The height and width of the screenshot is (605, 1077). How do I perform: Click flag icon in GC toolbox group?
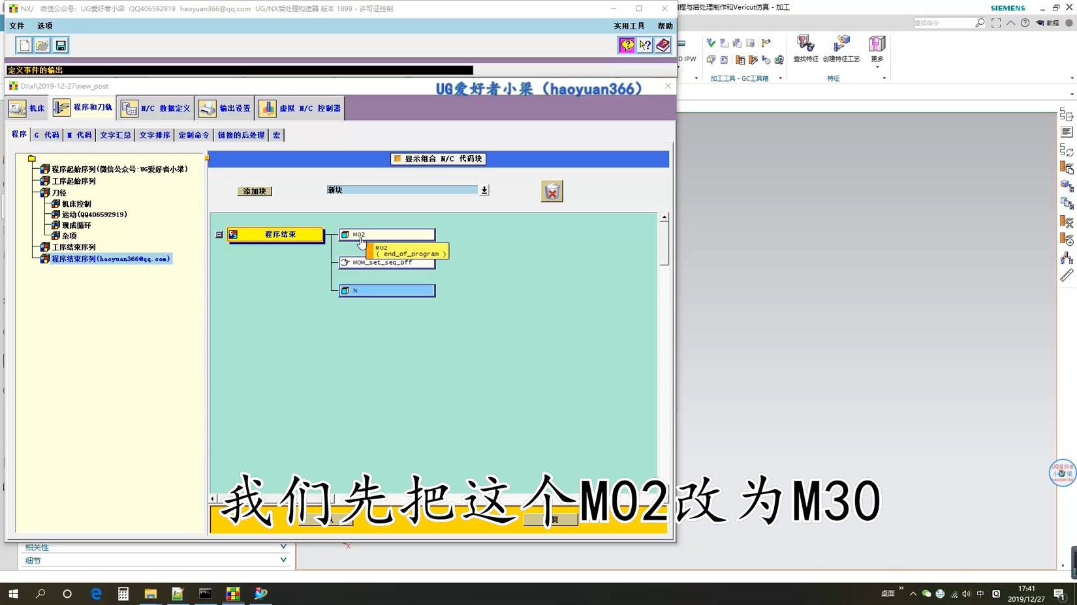766,43
